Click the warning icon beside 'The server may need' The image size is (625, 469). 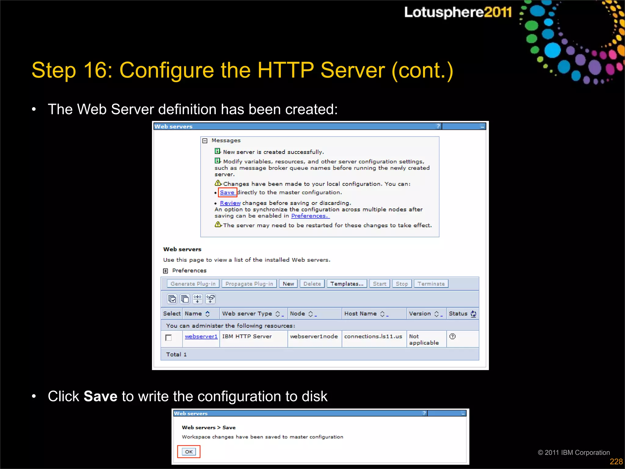click(218, 224)
